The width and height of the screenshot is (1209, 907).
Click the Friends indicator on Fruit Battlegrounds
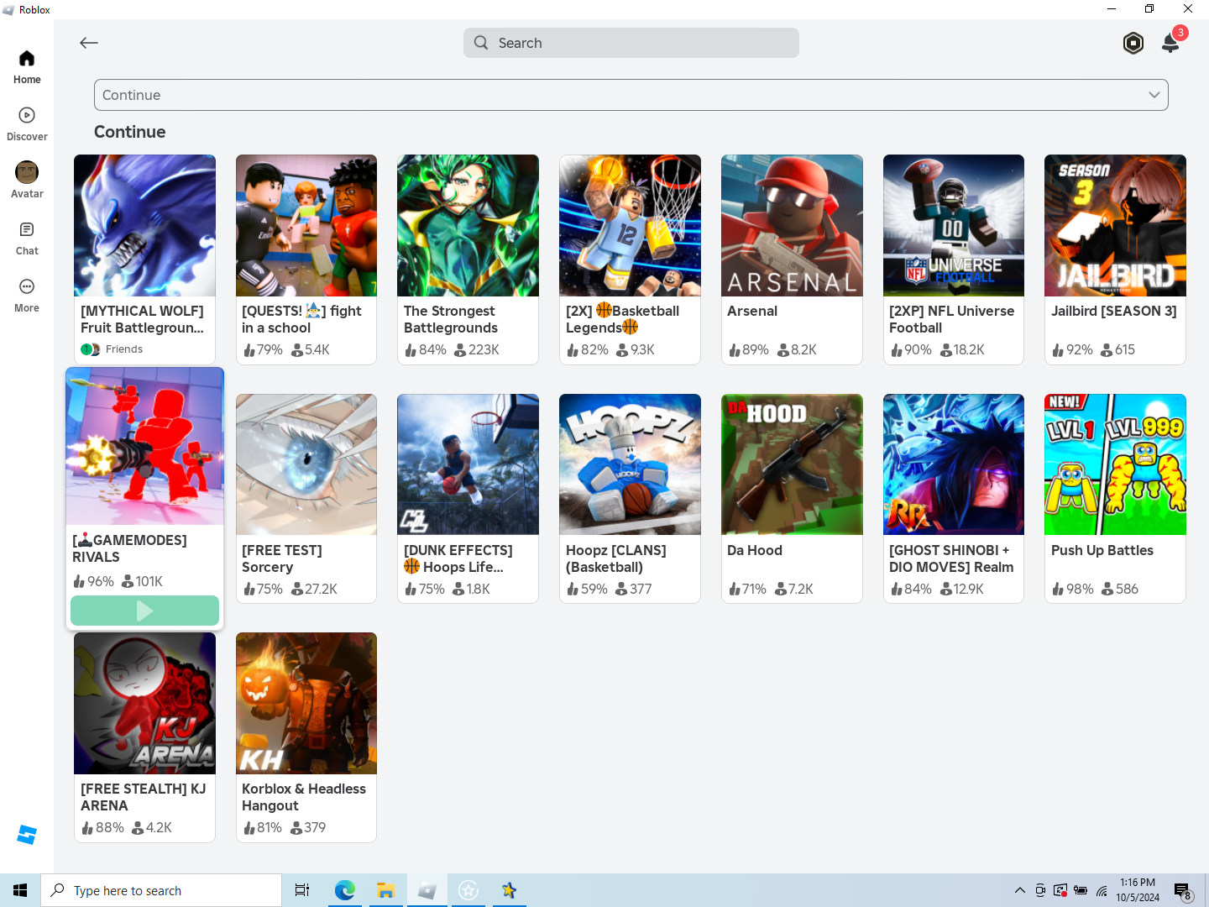(x=112, y=349)
